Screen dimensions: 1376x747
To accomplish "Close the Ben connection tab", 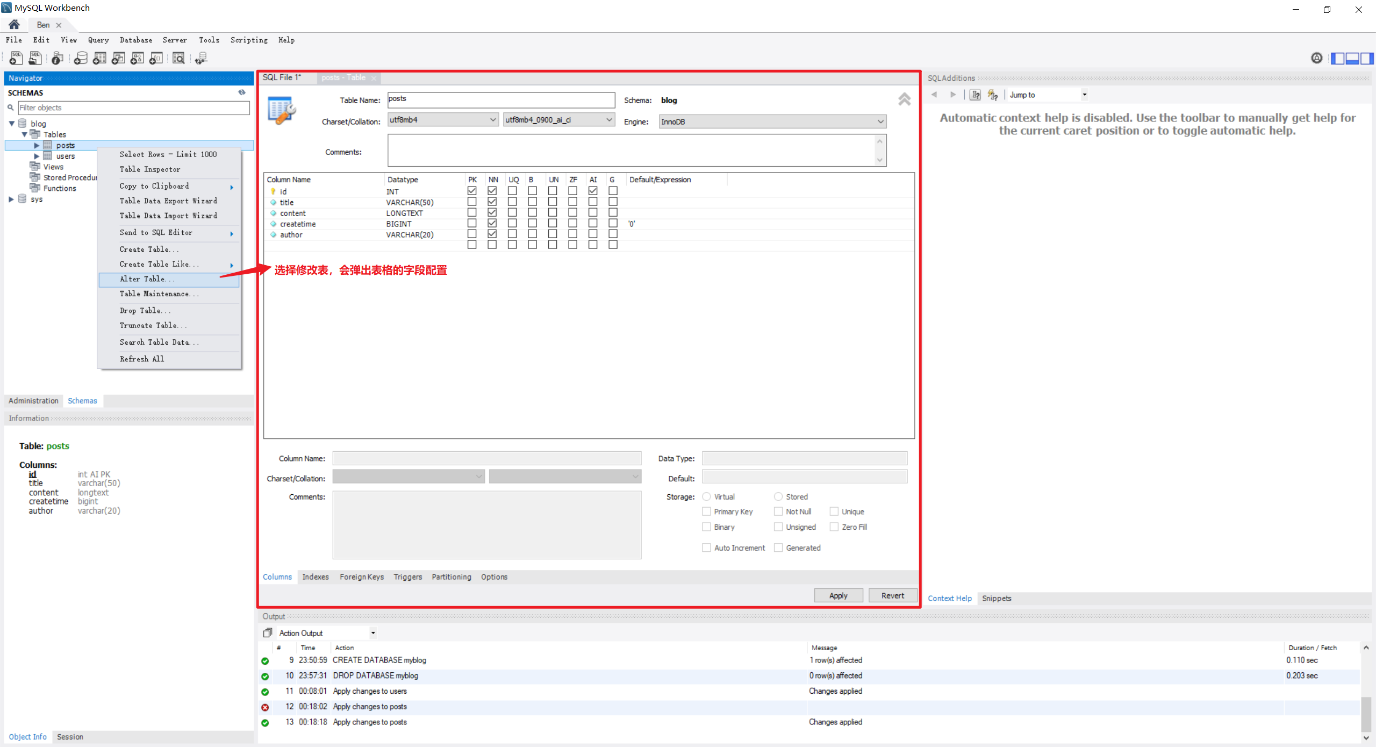I will point(59,25).
